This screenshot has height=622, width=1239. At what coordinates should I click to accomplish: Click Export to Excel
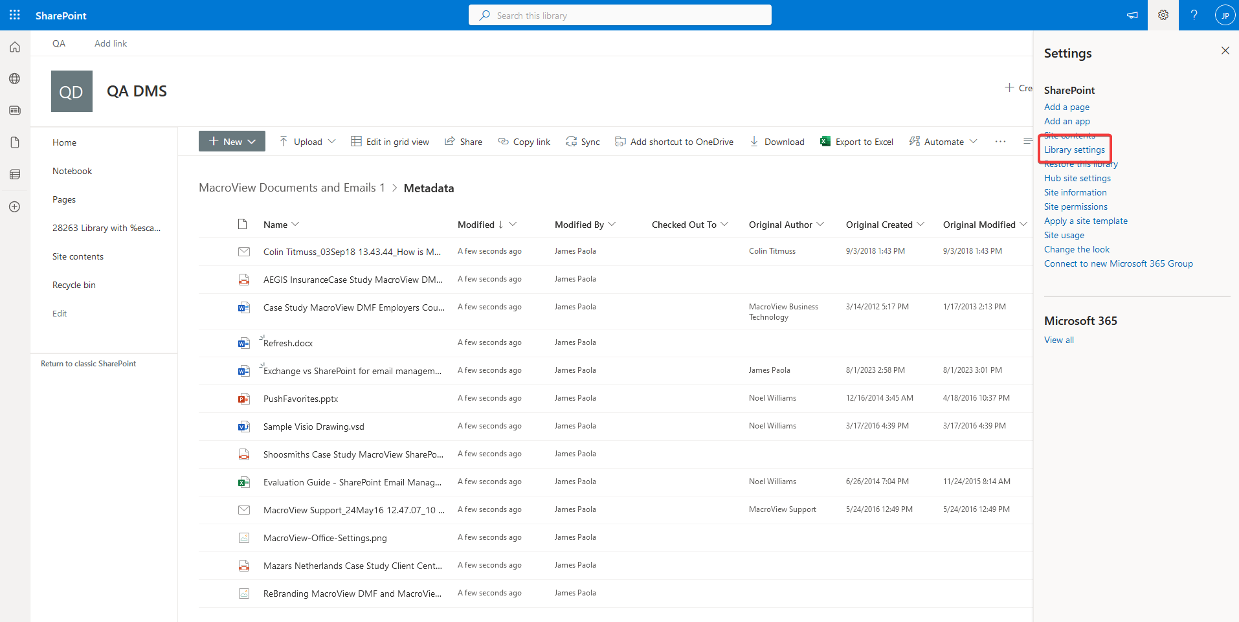[x=856, y=141]
